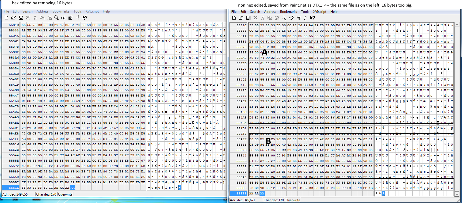Toggle Overwrite mode in left status bar
The image size is (462, 203).
tap(65, 194)
